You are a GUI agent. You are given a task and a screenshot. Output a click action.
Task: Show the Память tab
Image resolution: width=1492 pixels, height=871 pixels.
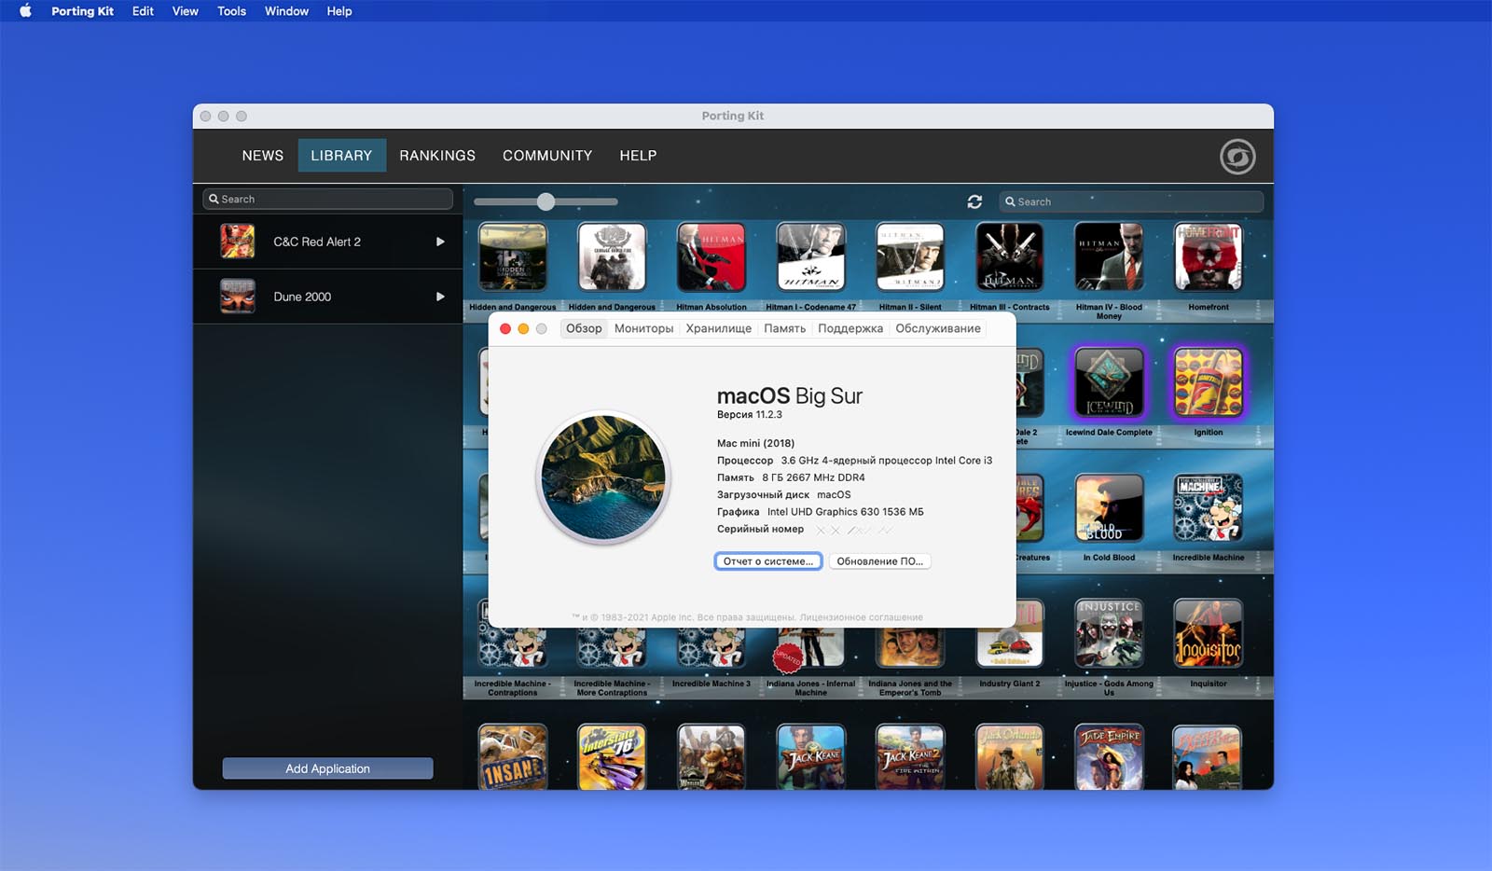point(784,328)
